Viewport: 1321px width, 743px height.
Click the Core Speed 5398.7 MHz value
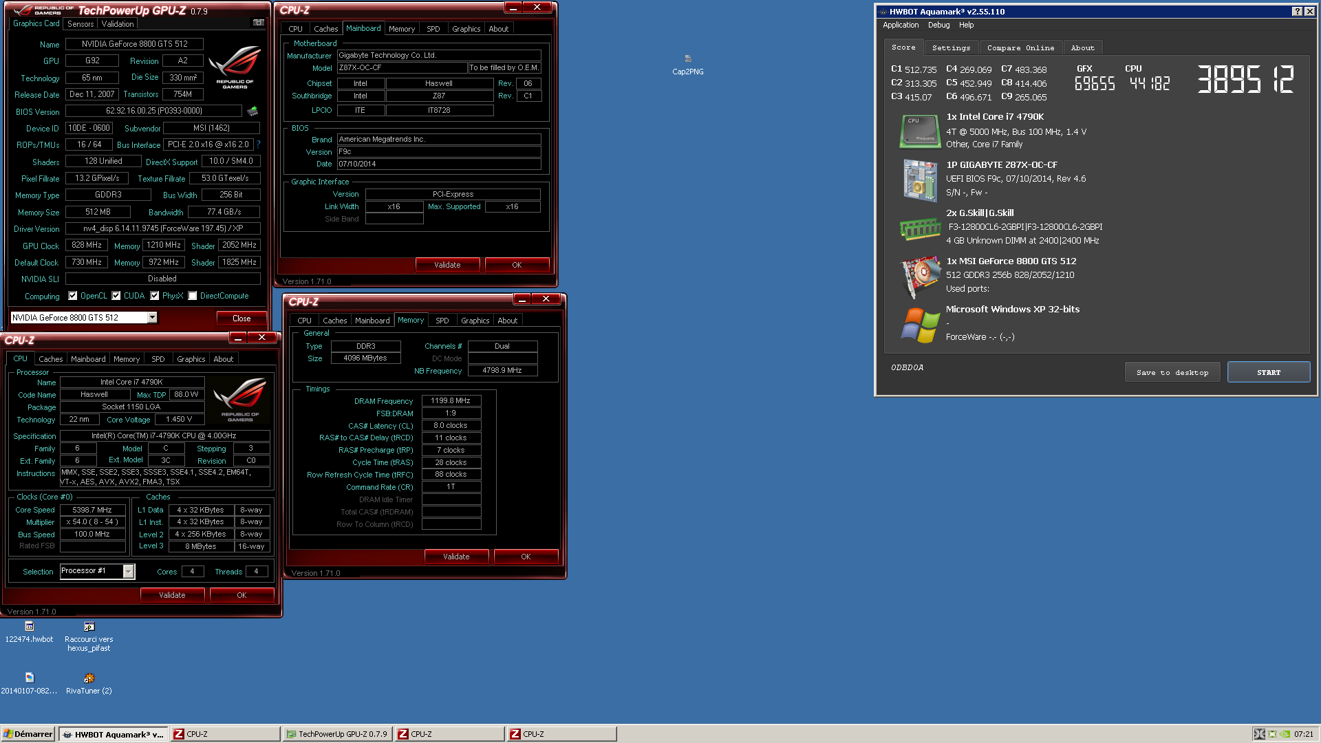(x=92, y=510)
